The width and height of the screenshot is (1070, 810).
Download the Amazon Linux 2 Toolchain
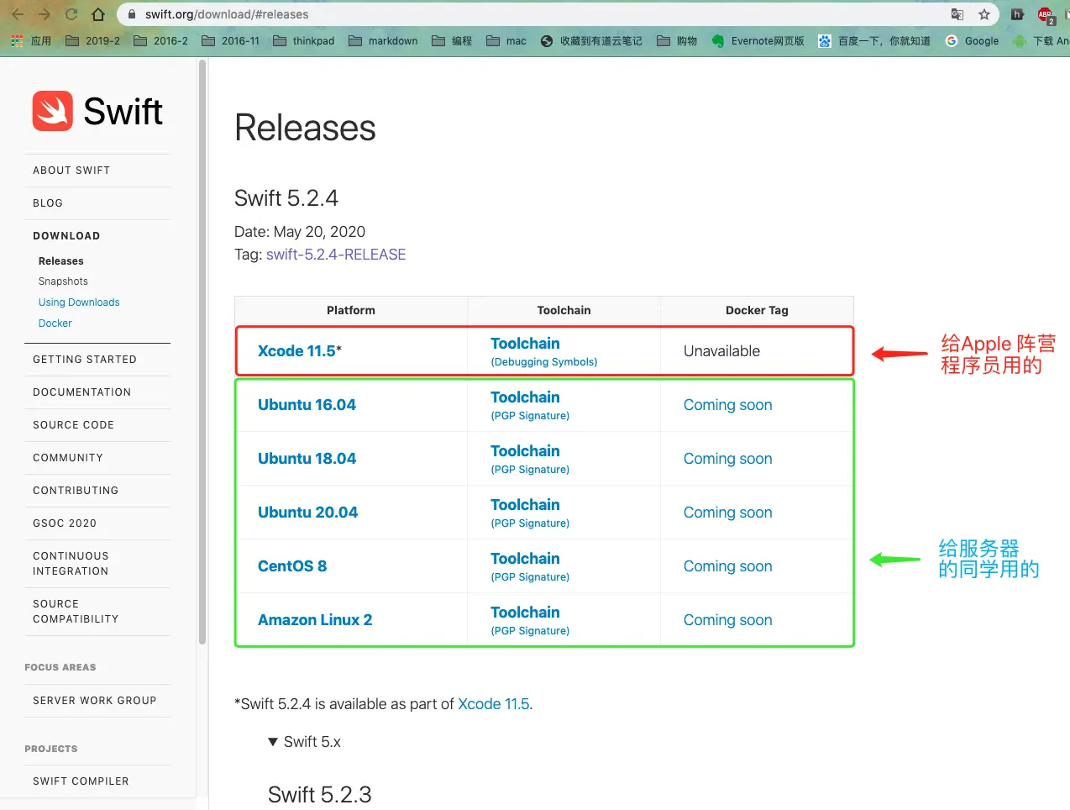click(525, 613)
